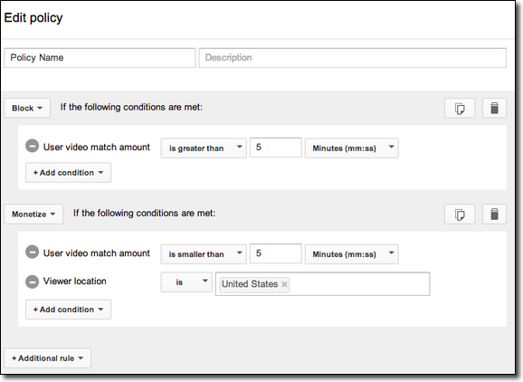Click the Description input field

point(353,58)
